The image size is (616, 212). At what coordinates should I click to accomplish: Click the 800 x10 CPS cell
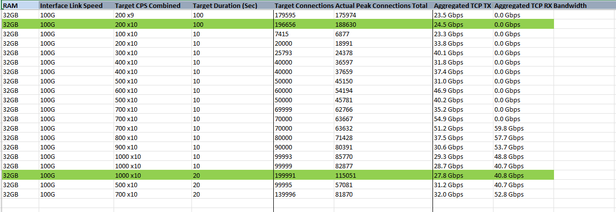coord(152,138)
